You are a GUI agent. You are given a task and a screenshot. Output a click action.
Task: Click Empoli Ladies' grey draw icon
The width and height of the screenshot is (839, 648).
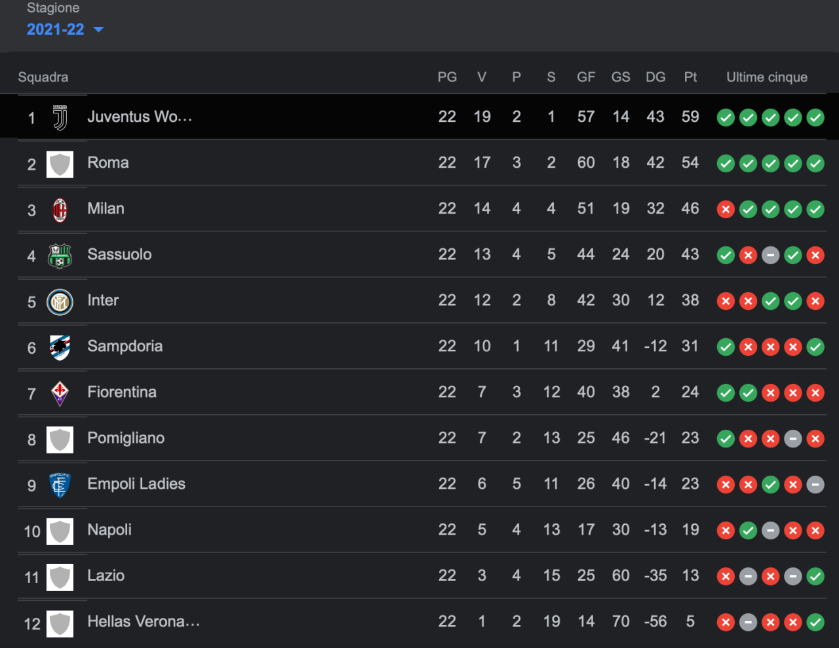(815, 485)
